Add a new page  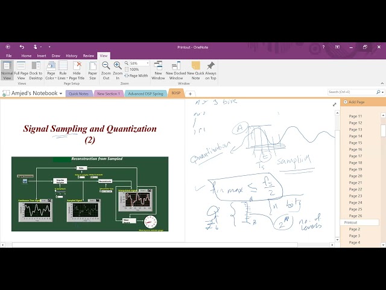click(x=354, y=102)
